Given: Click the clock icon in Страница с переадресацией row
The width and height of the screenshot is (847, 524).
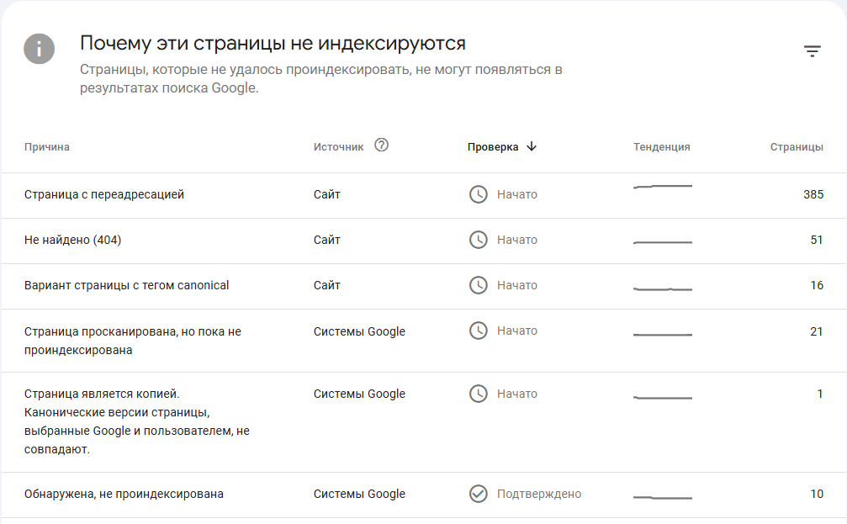Looking at the screenshot, I should 478,194.
